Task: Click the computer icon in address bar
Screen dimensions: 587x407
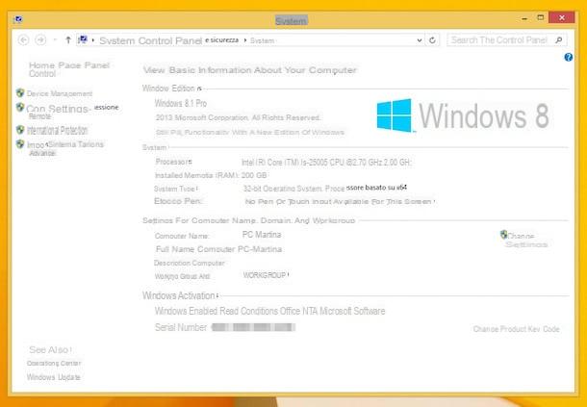Action: pos(83,39)
